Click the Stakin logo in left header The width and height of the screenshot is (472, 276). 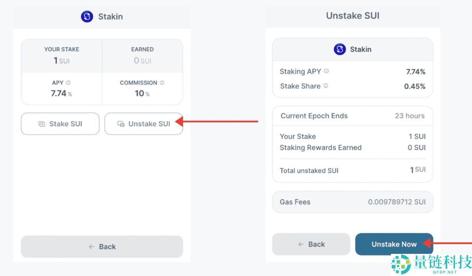(87, 17)
